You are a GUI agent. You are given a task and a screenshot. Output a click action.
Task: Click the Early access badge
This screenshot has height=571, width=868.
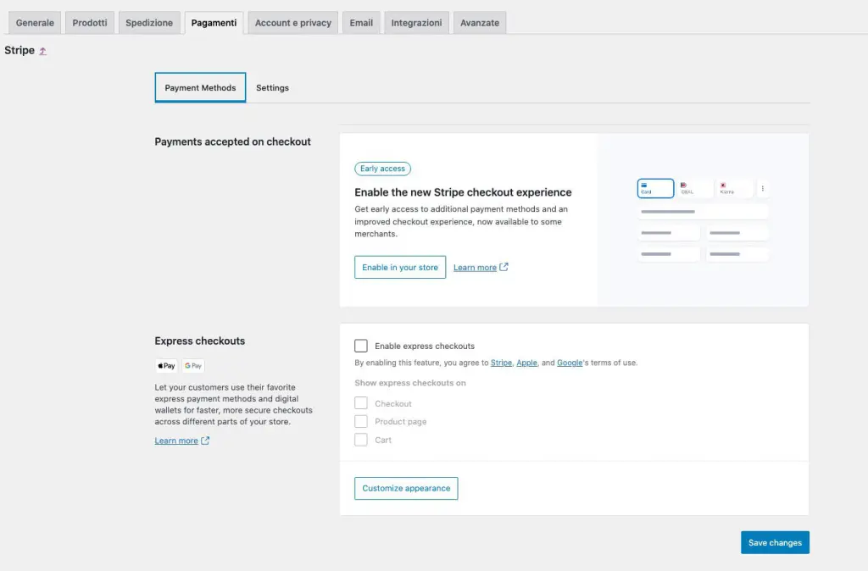pos(382,169)
